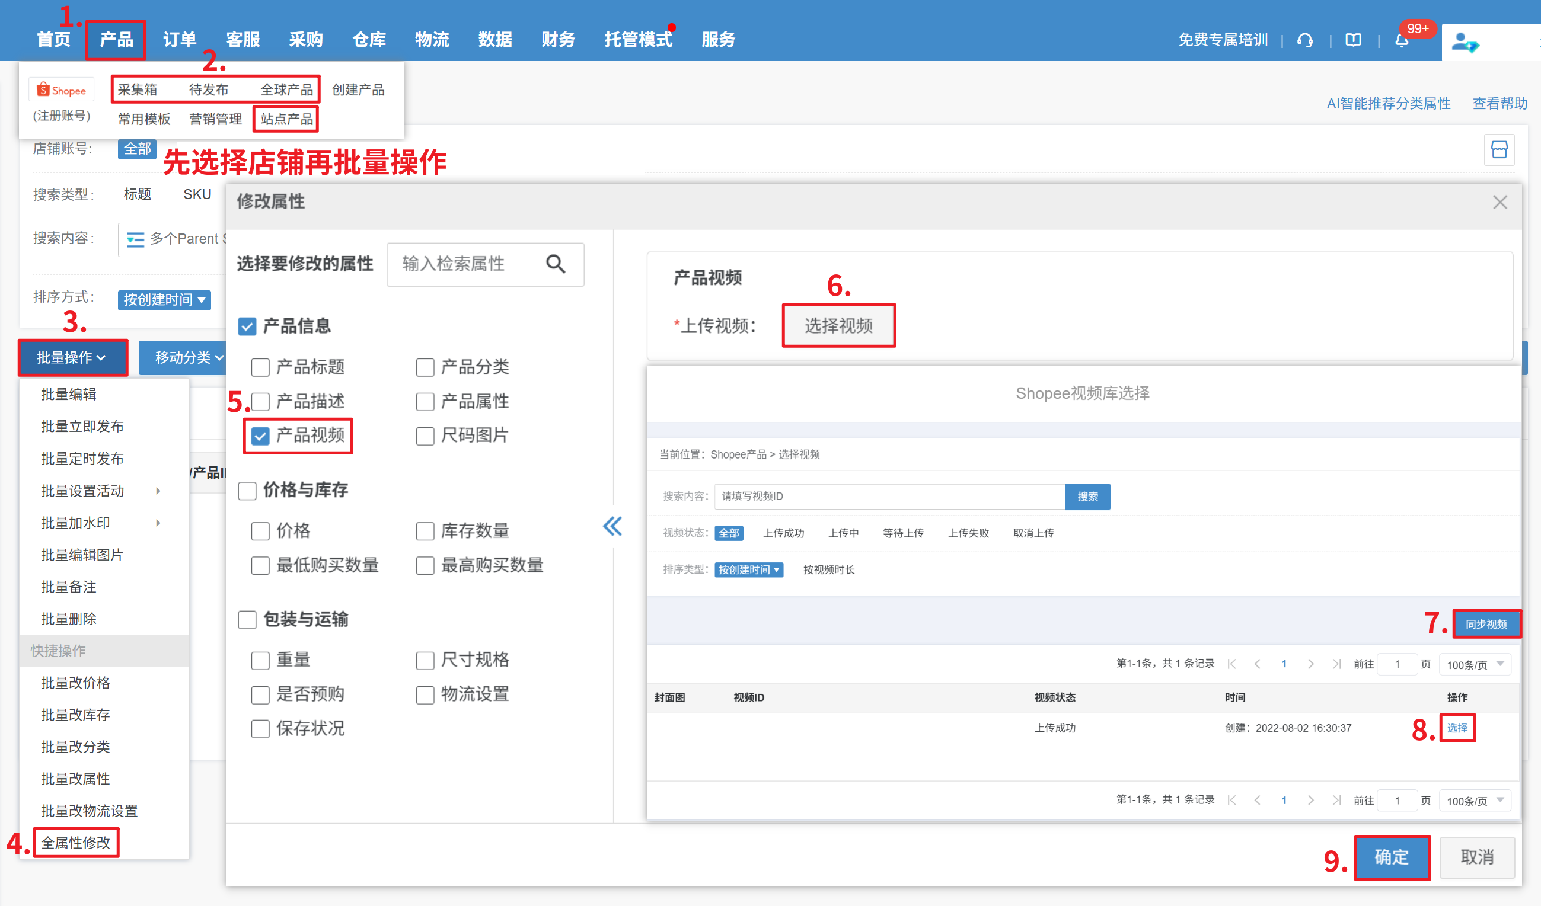1541x906 pixels.
Task: Click the magnifier icon in attribute search
Action: tap(555, 264)
